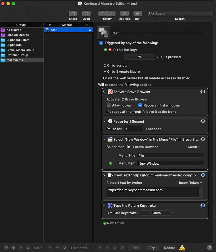Change the "is pressed" popup
This screenshot has height=252, width=216.
171,57
